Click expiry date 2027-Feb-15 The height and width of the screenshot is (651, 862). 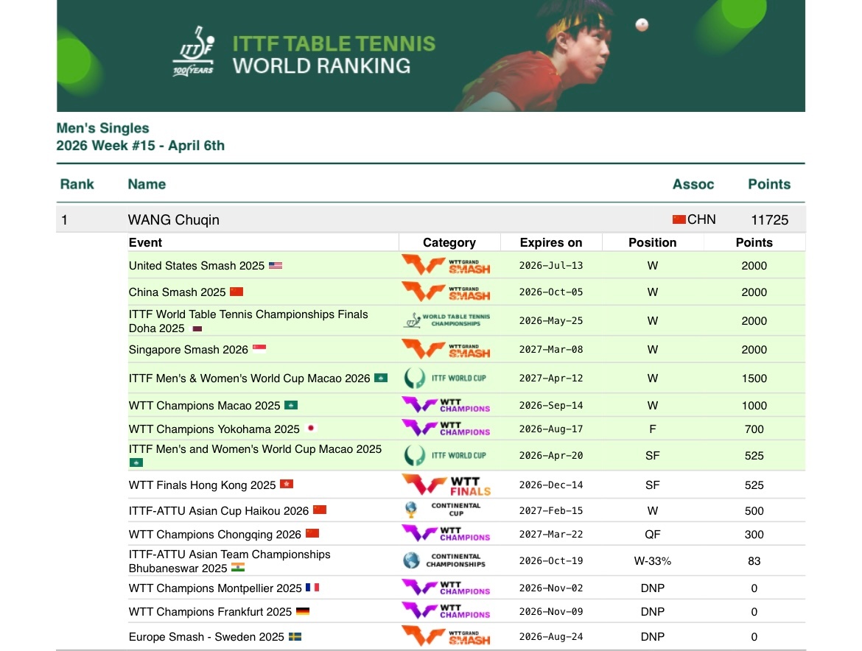(x=551, y=510)
